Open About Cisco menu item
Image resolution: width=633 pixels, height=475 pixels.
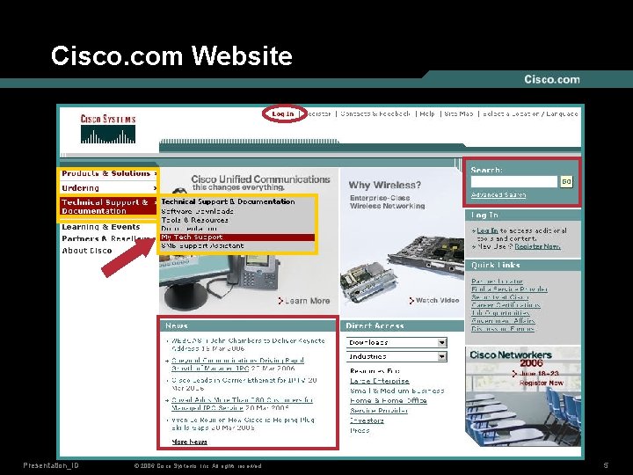tap(87, 251)
